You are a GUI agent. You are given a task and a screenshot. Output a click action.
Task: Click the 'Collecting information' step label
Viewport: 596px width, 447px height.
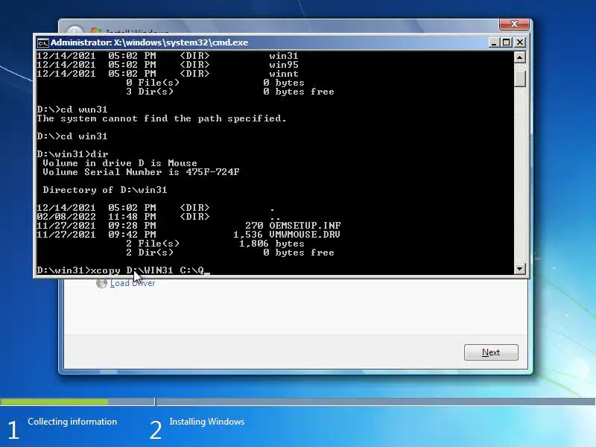[x=72, y=422]
